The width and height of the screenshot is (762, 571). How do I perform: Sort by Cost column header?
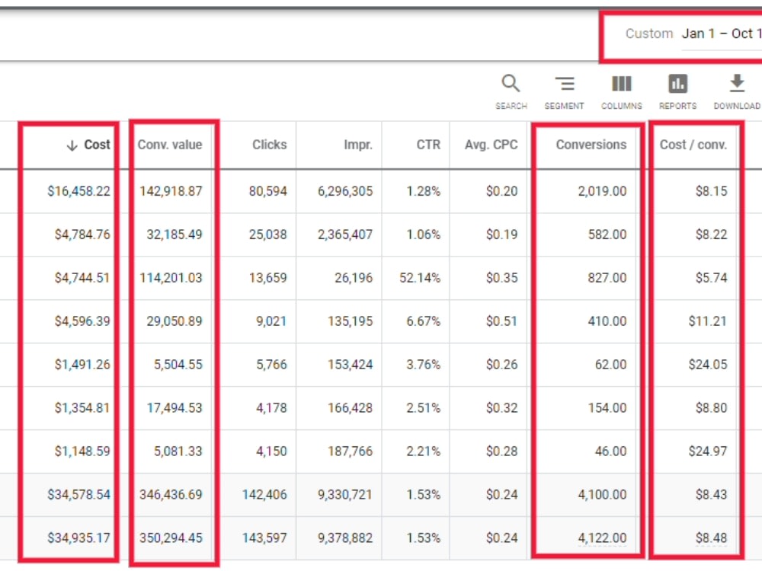pyautogui.click(x=97, y=145)
